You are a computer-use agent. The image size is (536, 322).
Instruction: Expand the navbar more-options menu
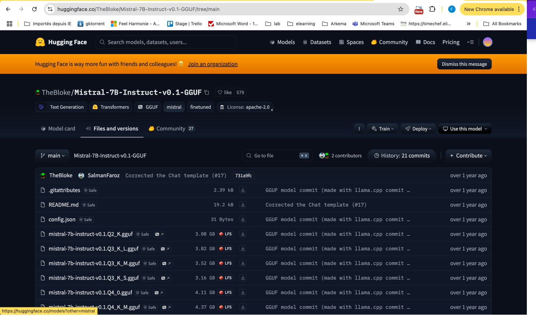pos(471,42)
